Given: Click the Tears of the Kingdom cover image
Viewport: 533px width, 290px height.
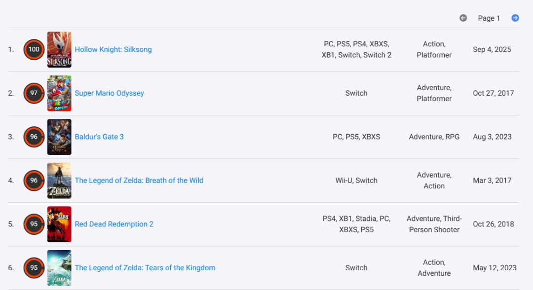Looking at the screenshot, I should point(59,268).
